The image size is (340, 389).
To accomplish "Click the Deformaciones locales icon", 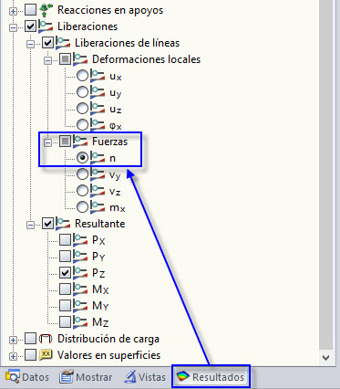I will tap(80, 59).
